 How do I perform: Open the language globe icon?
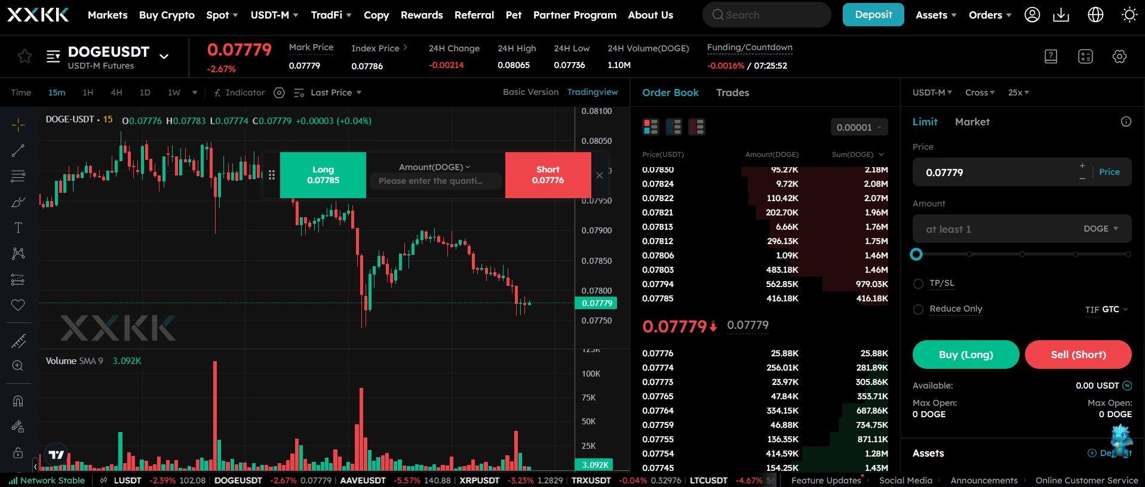pos(1095,15)
